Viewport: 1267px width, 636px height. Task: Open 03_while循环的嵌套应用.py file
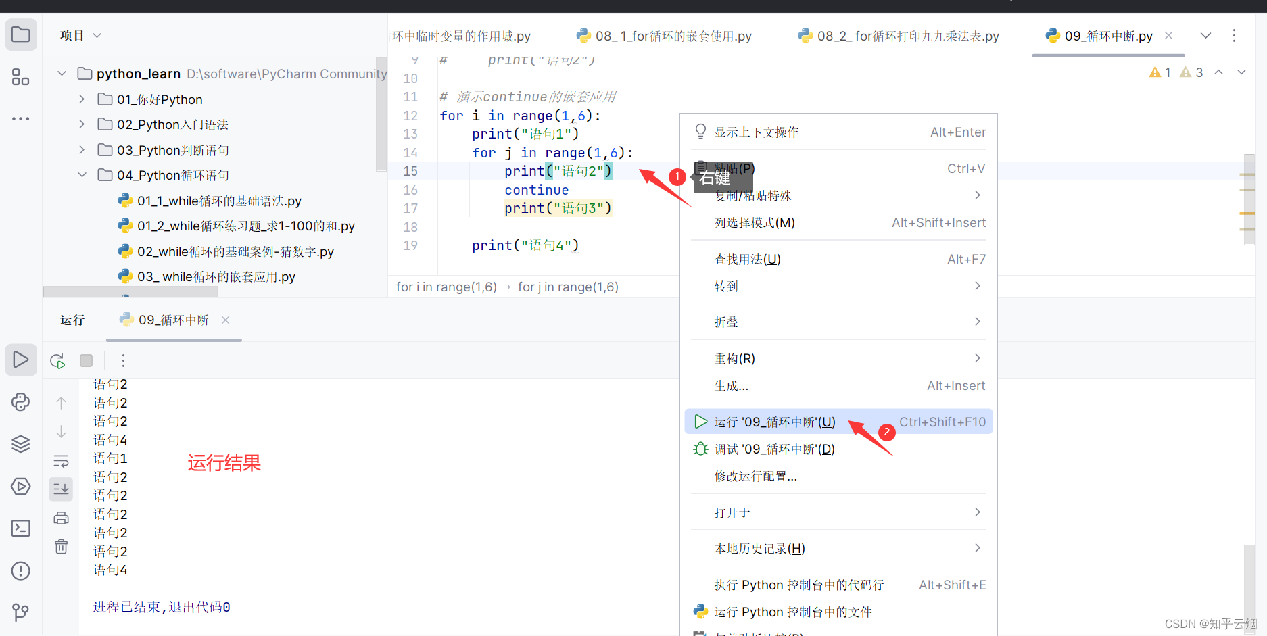pyautogui.click(x=207, y=276)
